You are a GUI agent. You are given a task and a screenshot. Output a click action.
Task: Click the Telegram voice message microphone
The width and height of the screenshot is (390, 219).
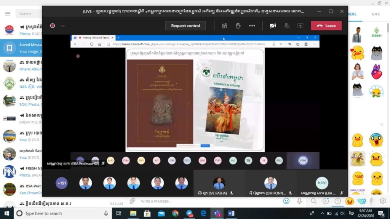pyautogui.click(x=299, y=201)
